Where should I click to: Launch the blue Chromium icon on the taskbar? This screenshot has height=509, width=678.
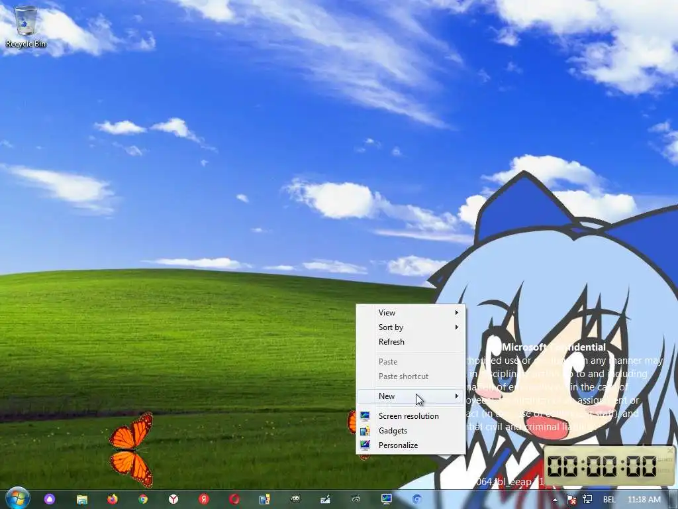pyautogui.click(x=417, y=500)
